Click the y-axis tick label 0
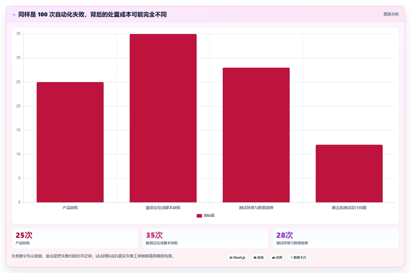This screenshot has width=411, height=273. 19,202
